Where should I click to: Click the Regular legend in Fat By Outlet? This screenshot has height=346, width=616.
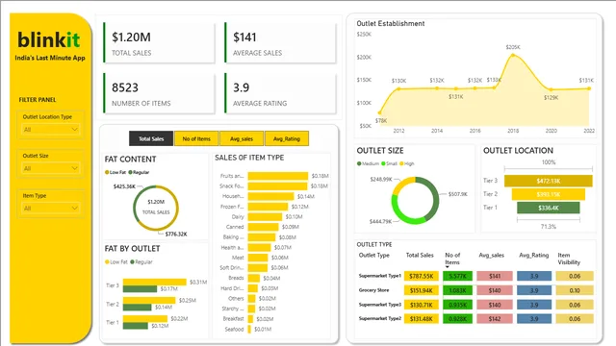pos(141,261)
